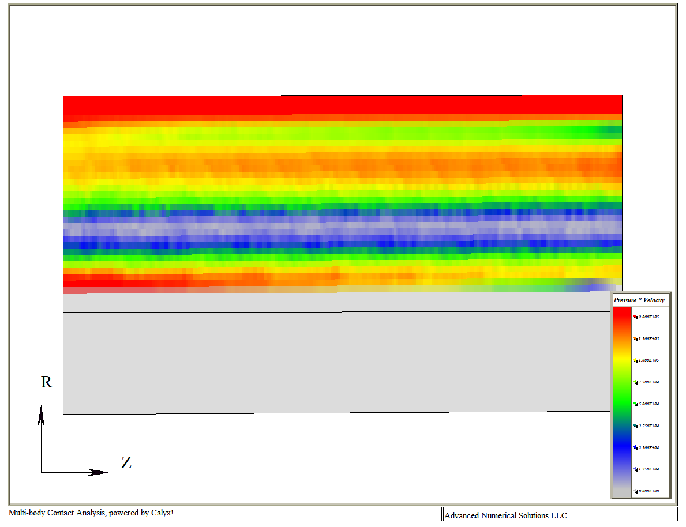Click the teal 3.750E+04 legend marker

(635, 426)
